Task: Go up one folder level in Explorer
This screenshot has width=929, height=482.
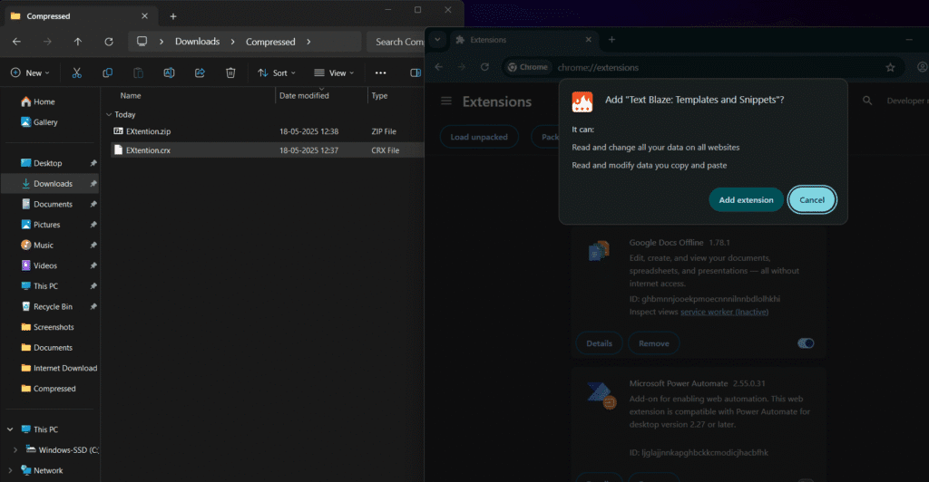Action: pyautogui.click(x=78, y=42)
